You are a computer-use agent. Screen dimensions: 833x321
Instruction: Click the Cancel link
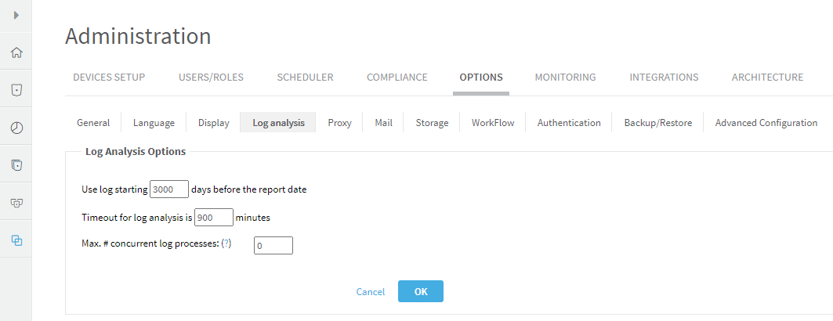(x=371, y=292)
